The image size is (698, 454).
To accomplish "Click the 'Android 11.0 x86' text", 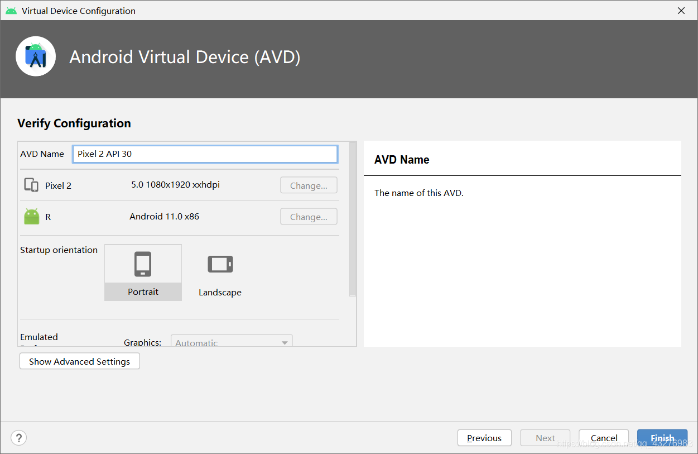I will point(164,216).
